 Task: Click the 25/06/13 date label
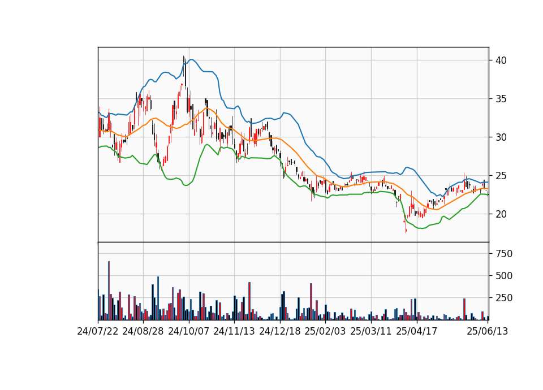pyautogui.click(x=487, y=331)
